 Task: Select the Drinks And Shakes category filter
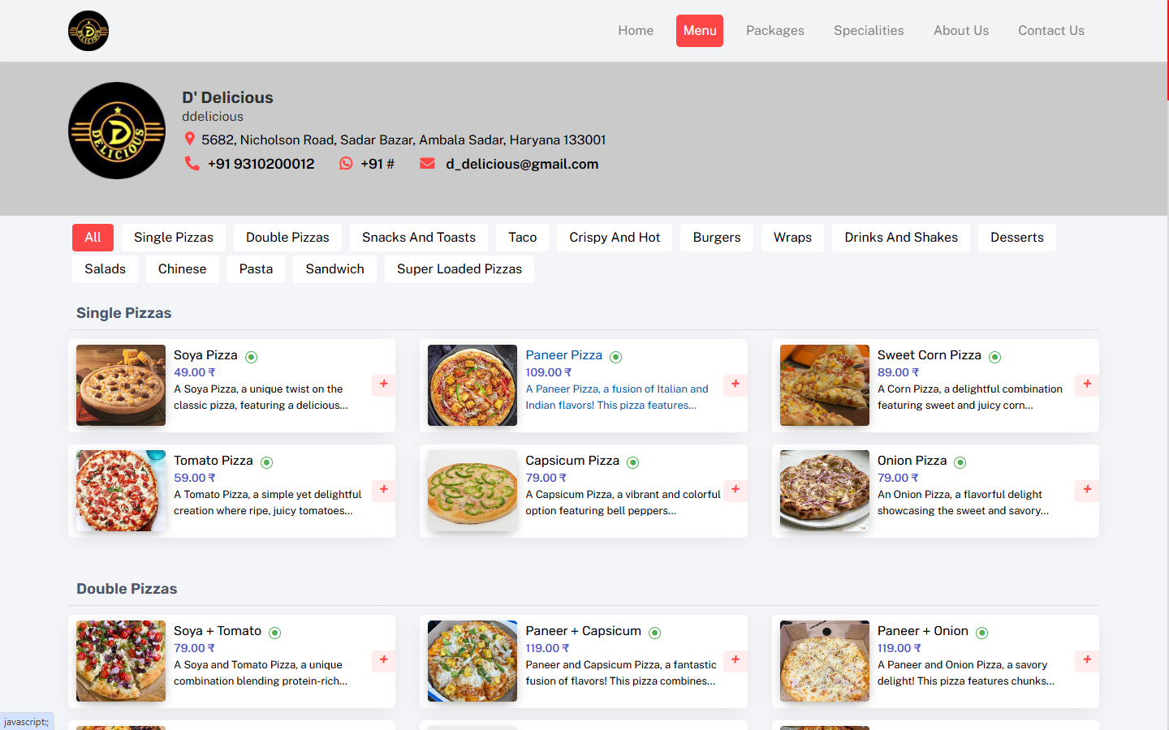(900, 237)
